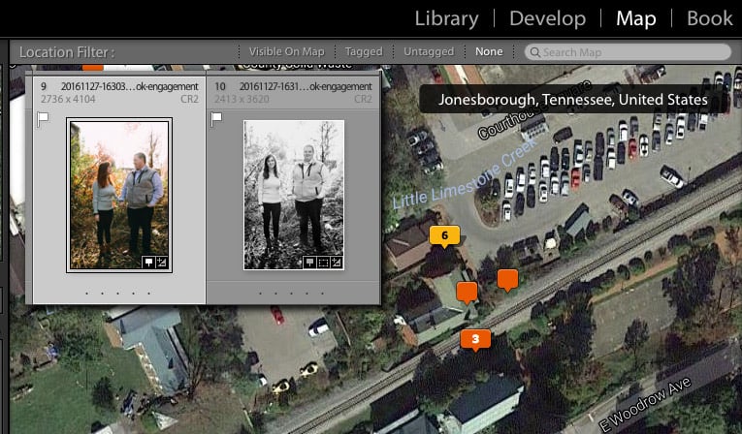Click the E Woodrow Ave street label
This screenshot has height=434, width=742.
(645, 405)
